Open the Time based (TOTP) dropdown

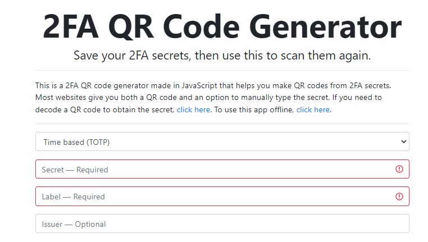pos(222,142)
